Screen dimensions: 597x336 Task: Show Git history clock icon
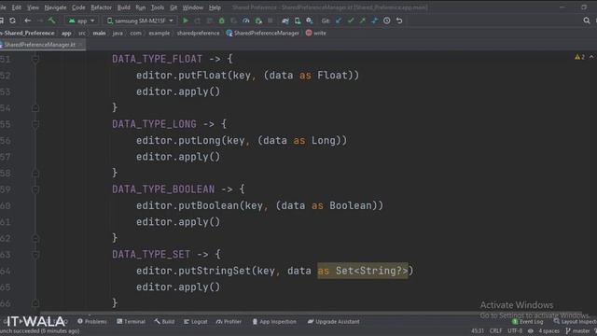click(387, 21)
